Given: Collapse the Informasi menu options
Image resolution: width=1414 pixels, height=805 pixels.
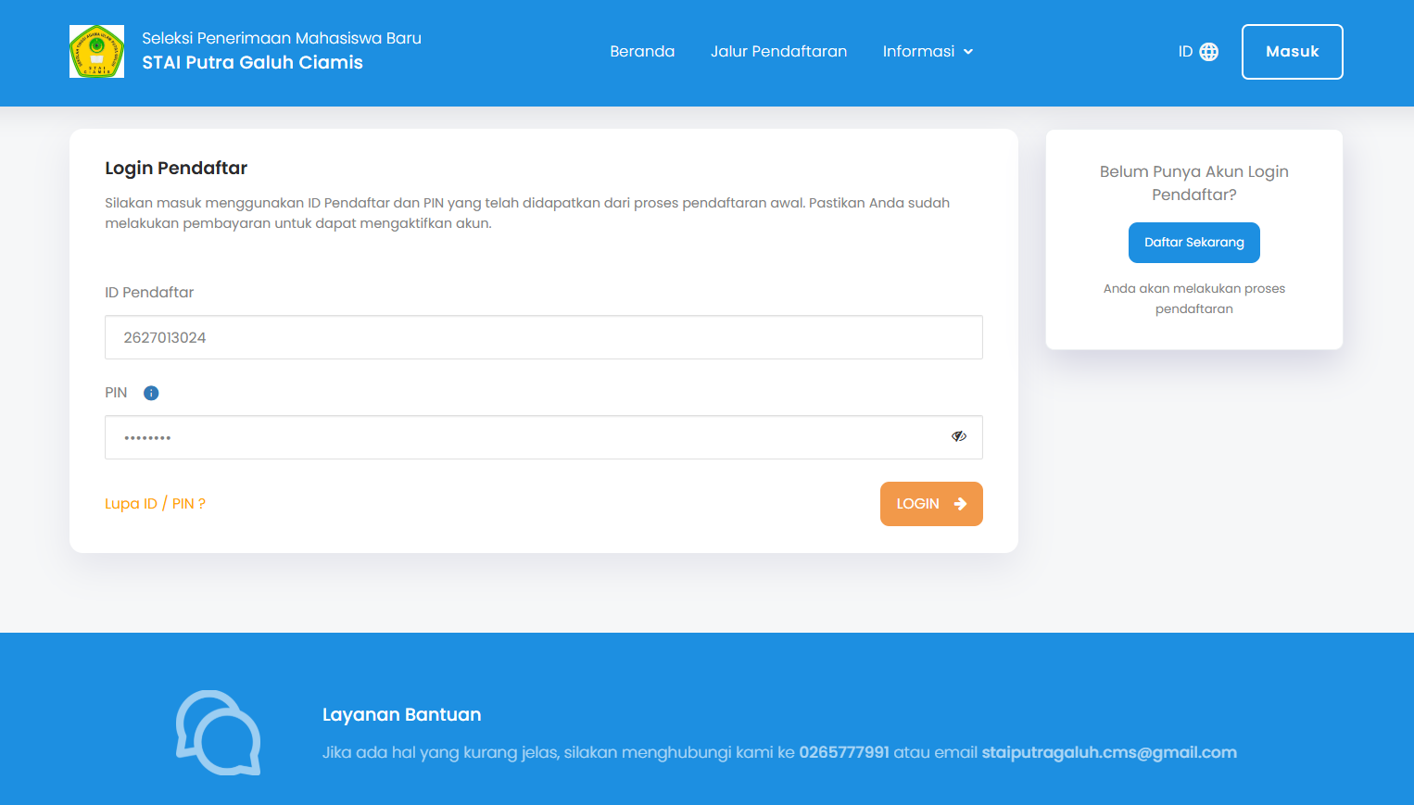Looking at the screenshot, I should [928, 51].
